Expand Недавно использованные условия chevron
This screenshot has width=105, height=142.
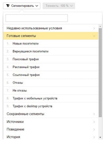(94, 28)
